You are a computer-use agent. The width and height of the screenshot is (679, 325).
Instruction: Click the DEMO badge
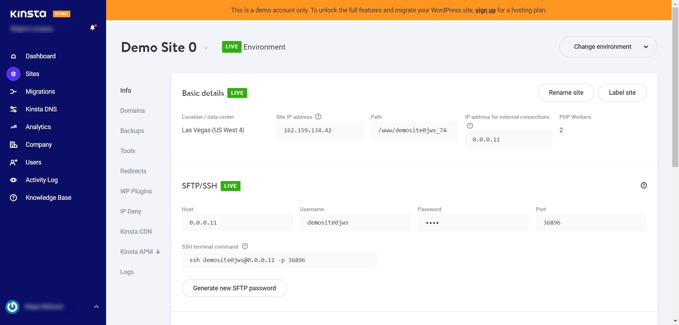[x=62, y=14]
